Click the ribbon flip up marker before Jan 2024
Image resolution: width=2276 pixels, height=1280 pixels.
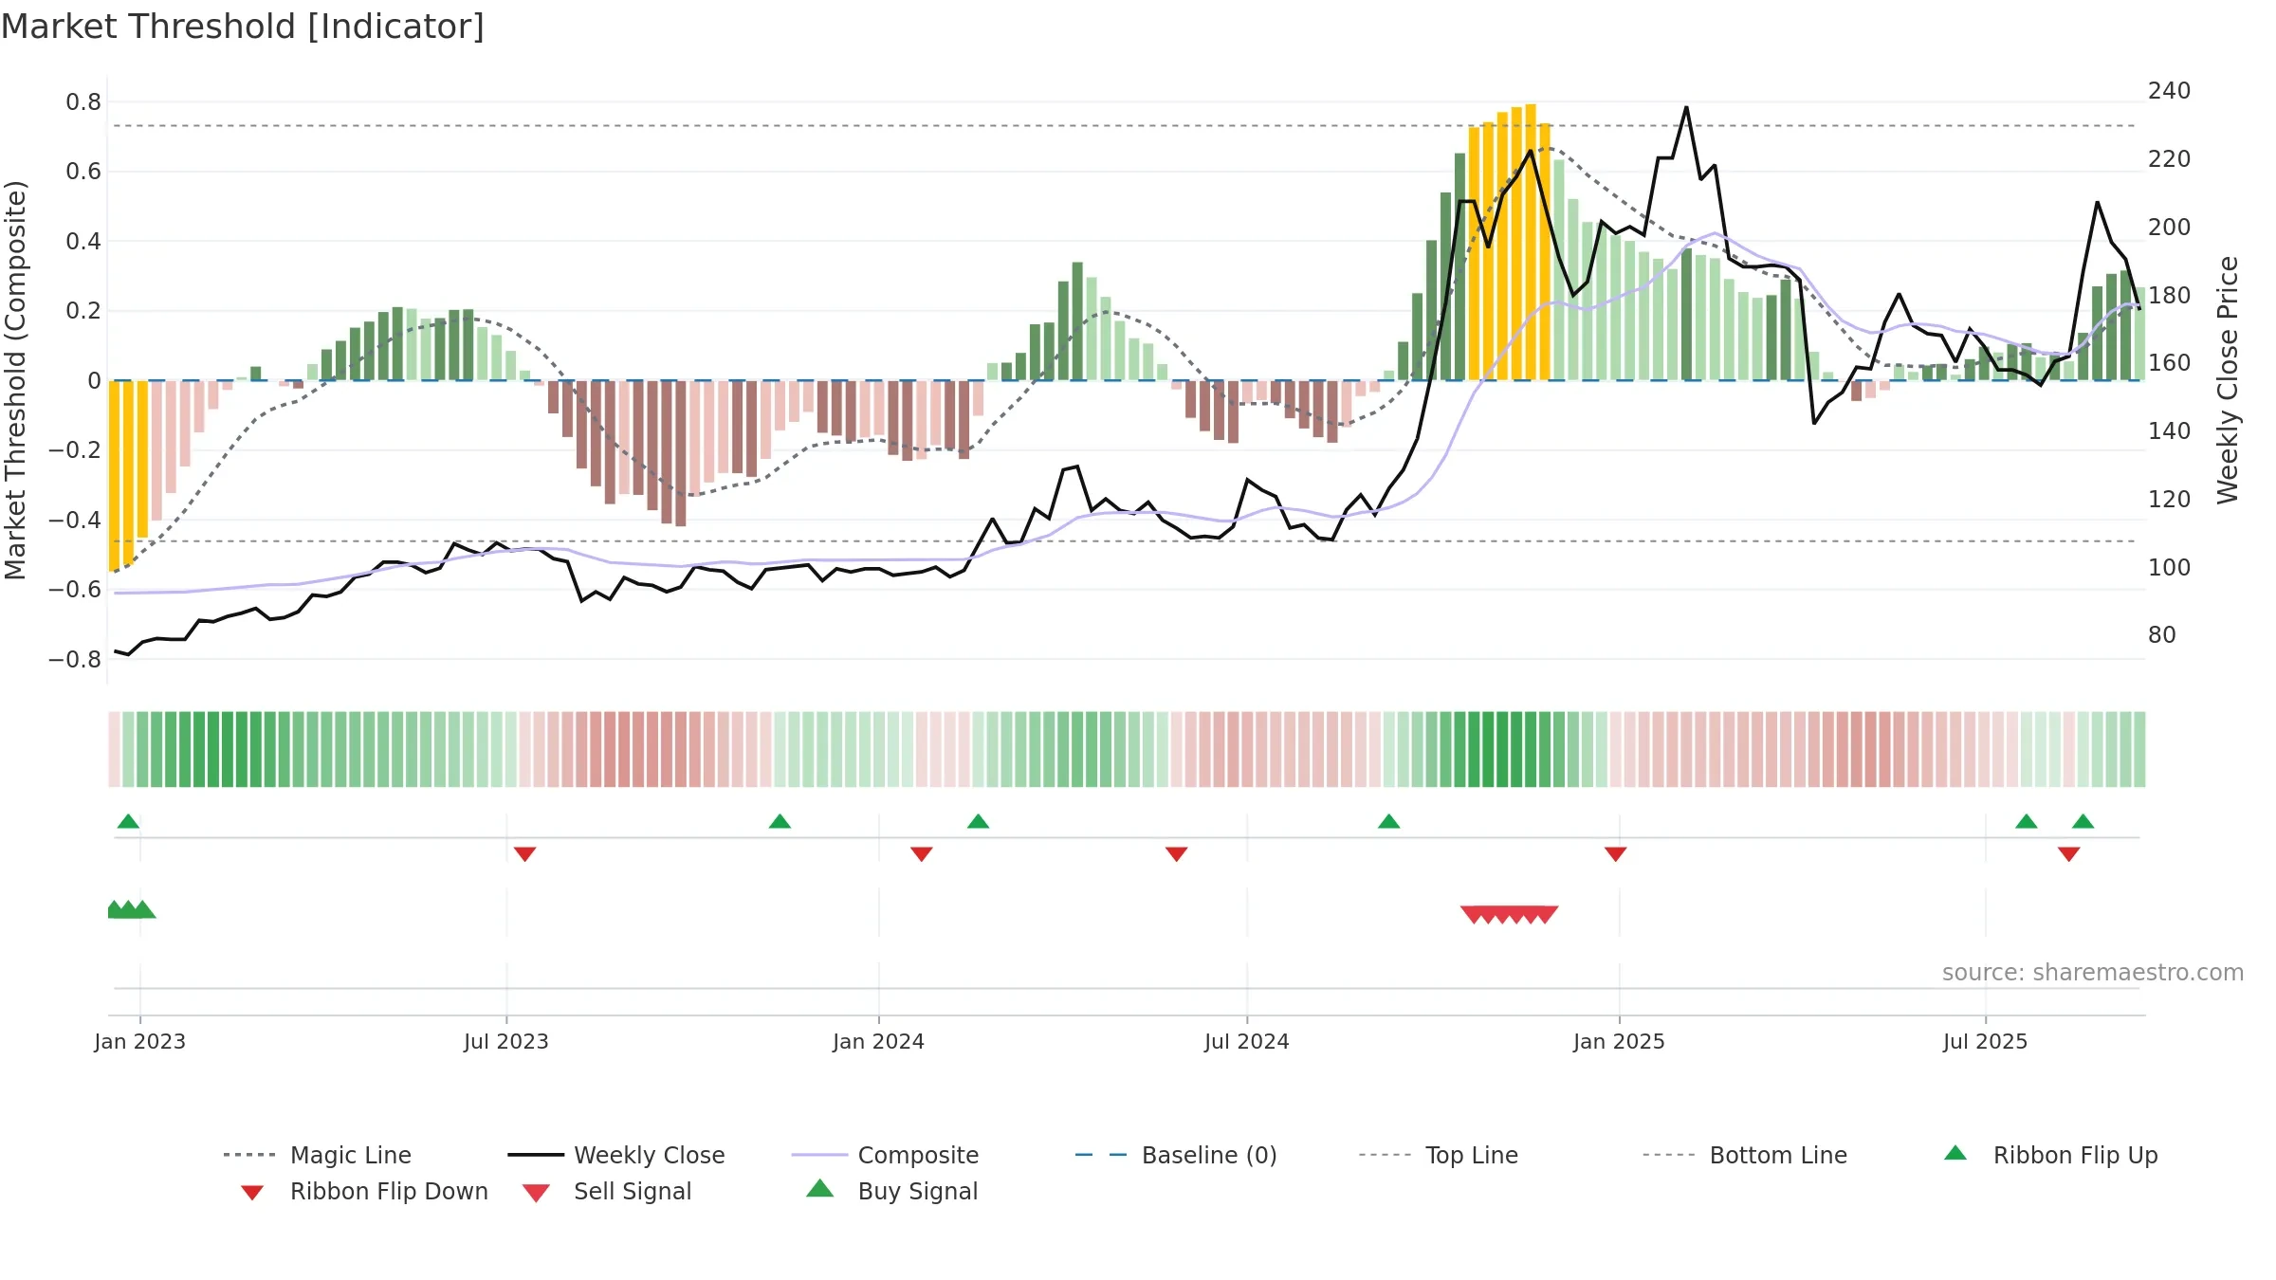780,821
